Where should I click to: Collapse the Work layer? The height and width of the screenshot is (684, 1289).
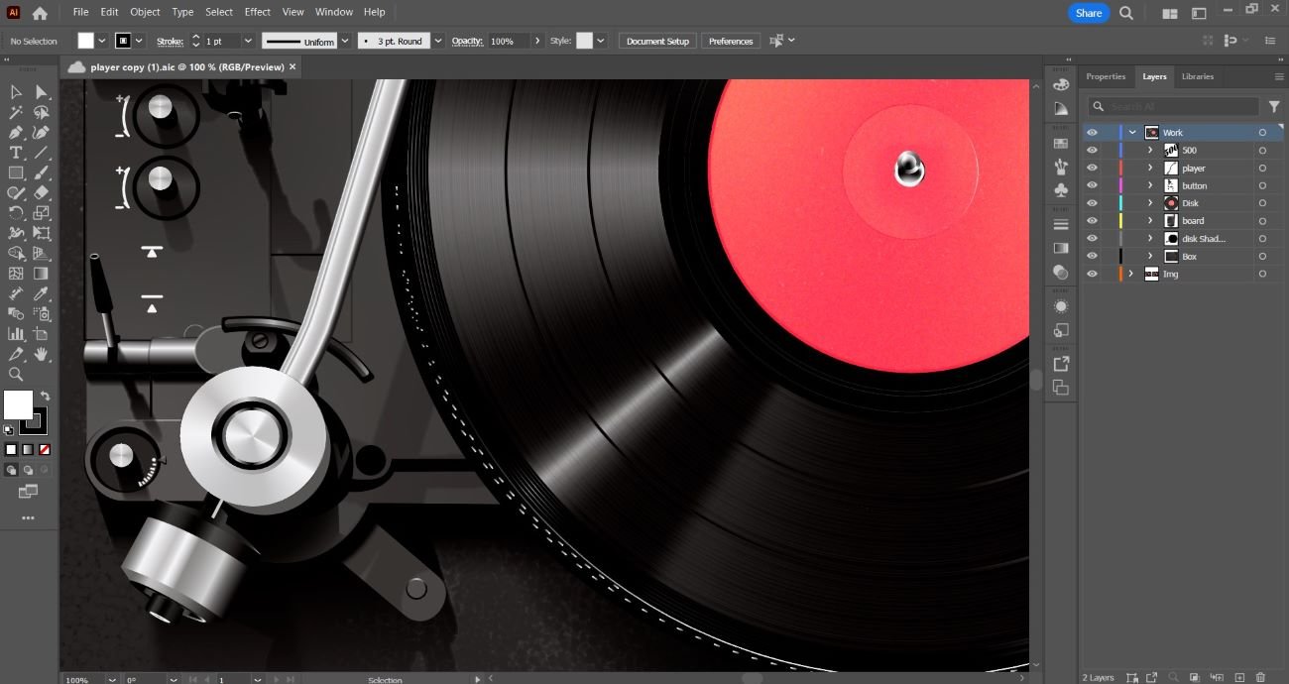click(x=1132, y=133)
